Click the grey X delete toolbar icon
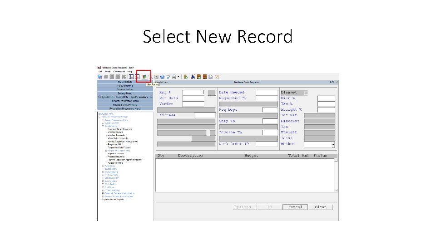Screen dimensions: 436x245 click(x=124, y=77)
